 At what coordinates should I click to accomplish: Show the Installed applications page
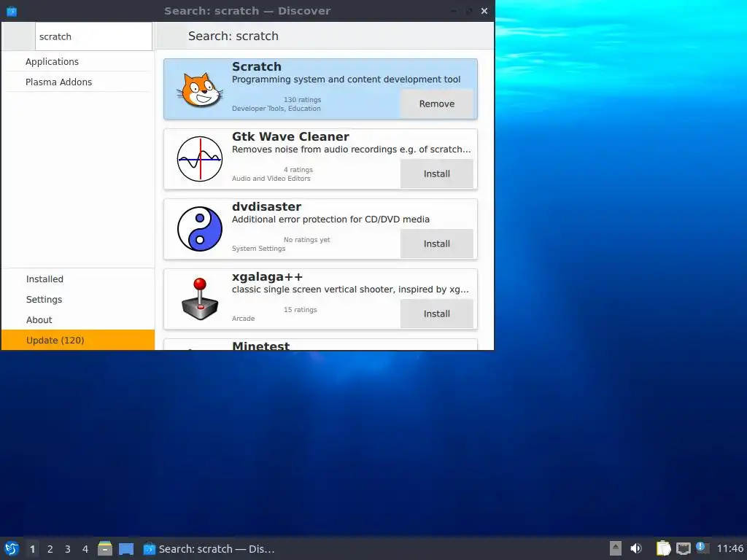click(x=78, y=279)
